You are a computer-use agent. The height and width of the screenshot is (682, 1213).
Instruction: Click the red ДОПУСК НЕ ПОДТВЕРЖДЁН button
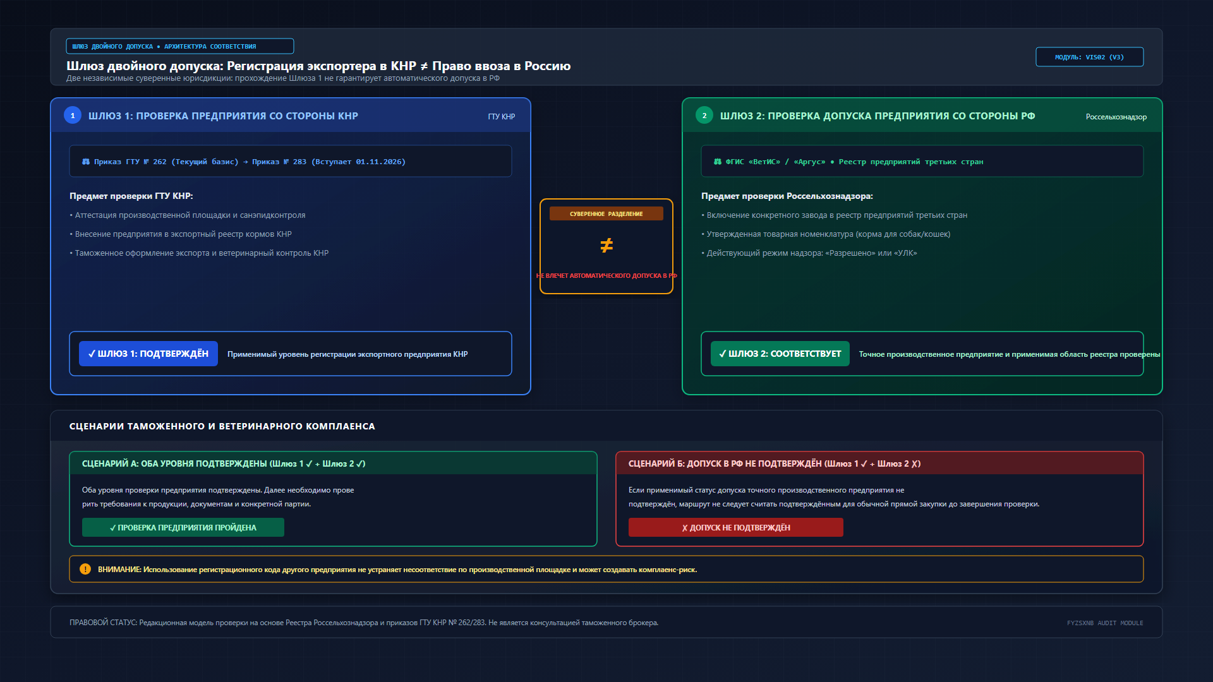[736, 527]
